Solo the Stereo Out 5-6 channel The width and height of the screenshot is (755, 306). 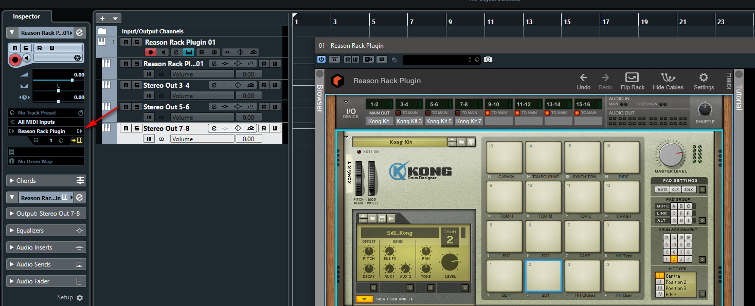pyautogui.click(x=136, y=107)
